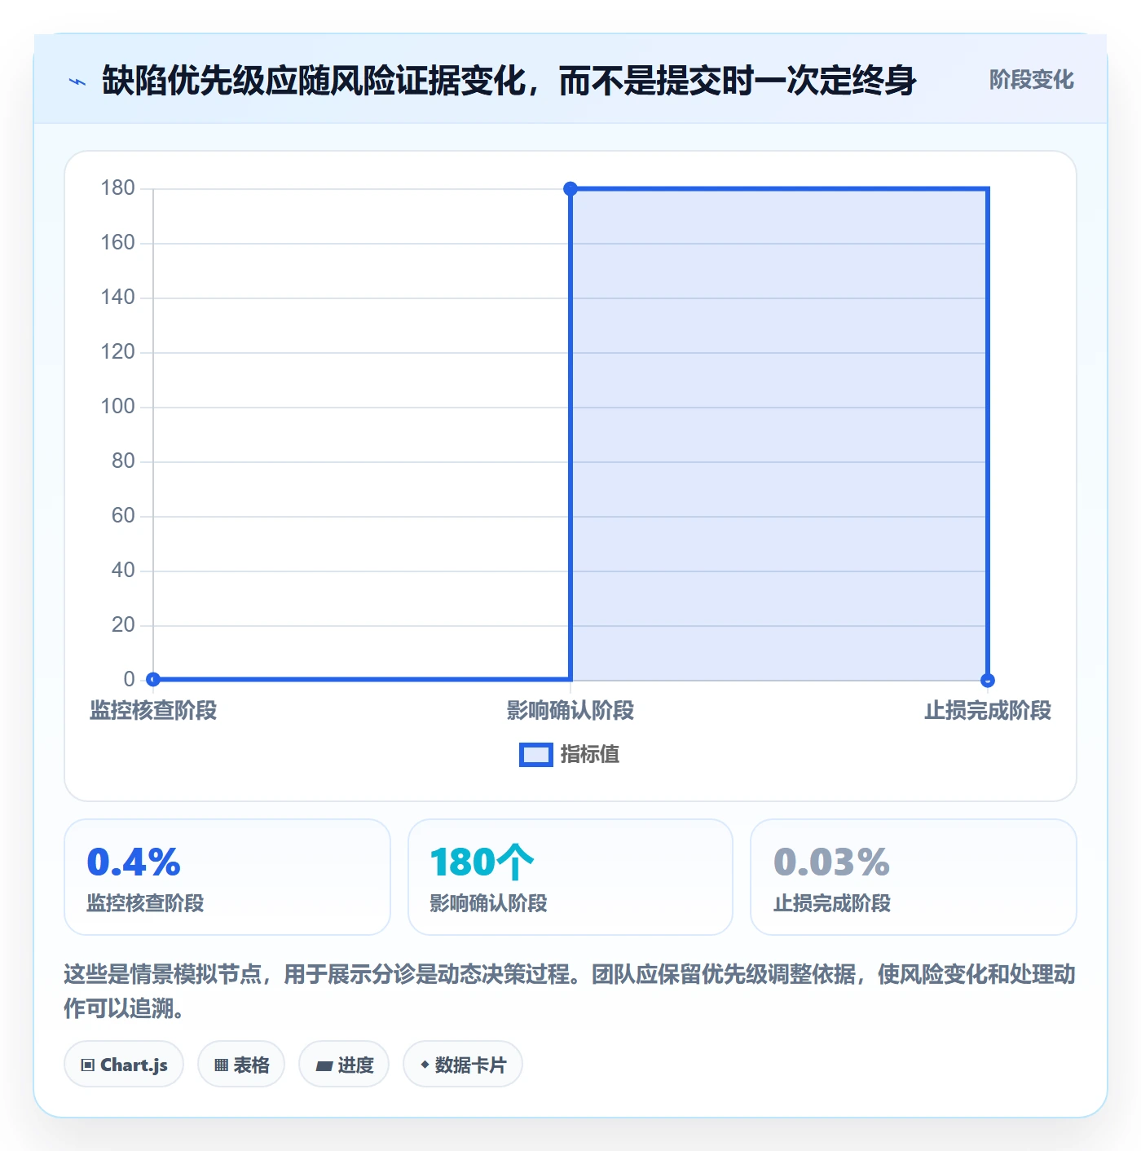
Task: Select the chart point at 止损完成阶段
Action: pos(988,680)
